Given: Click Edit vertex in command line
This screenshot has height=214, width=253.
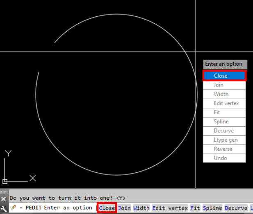Looking at the screenshot, I should click(170, 208).
